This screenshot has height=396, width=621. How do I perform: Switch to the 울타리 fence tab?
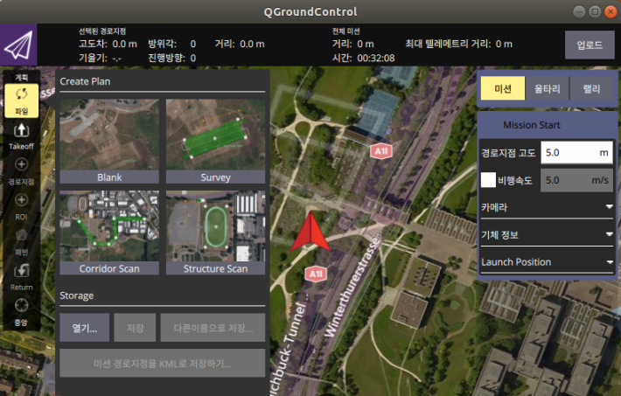tap(548, 88)
